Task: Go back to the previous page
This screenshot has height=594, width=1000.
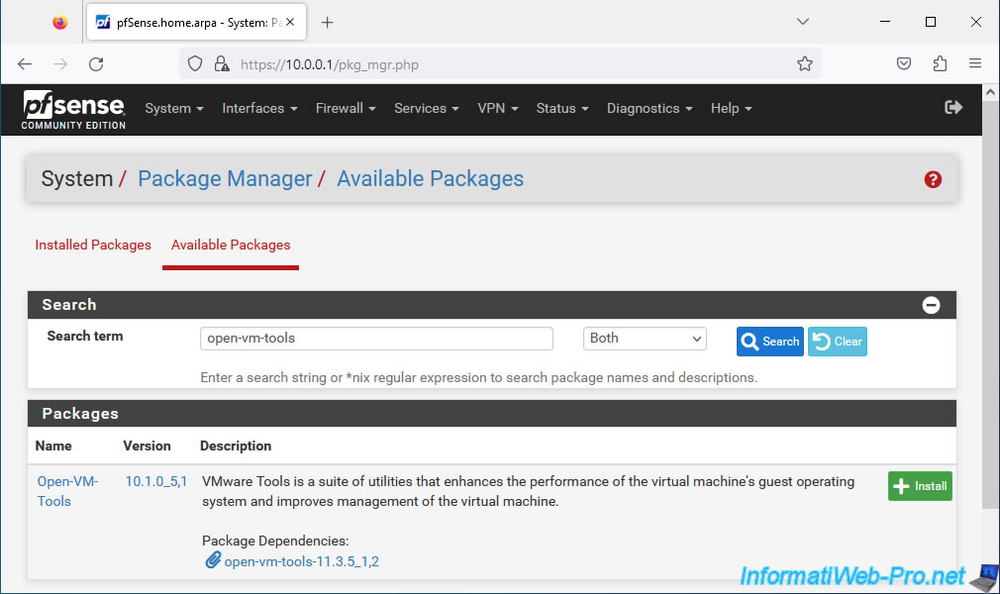Action: pos(25,63)
